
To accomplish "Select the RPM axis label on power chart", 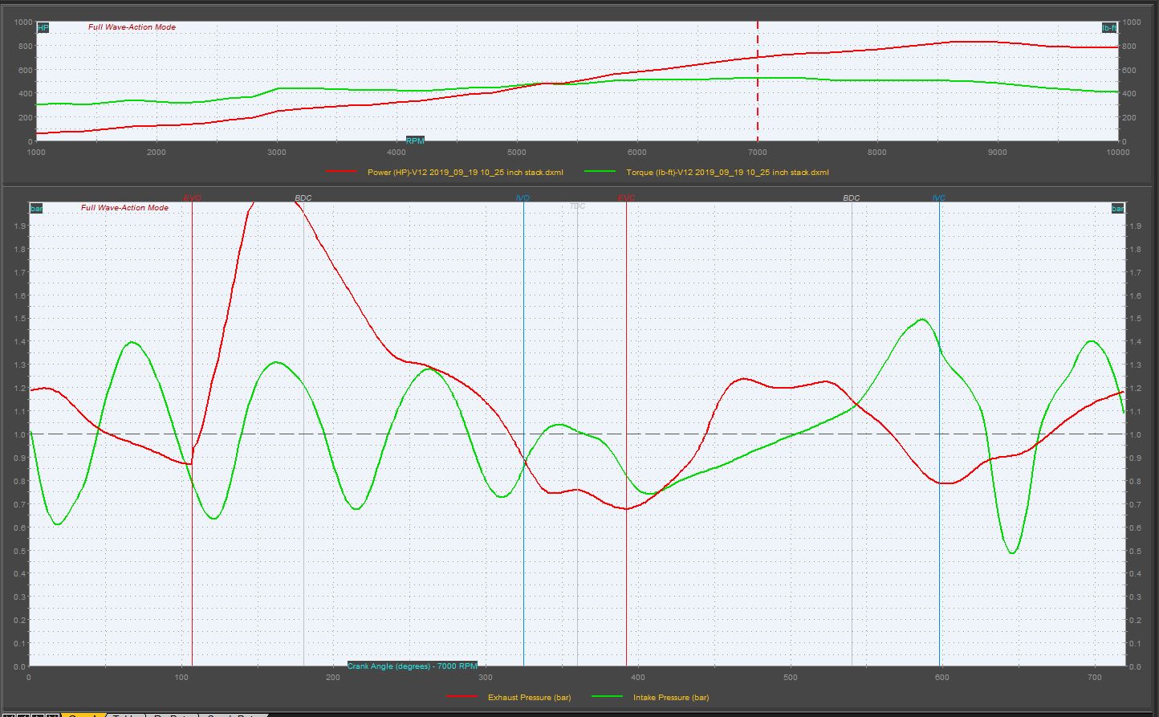I will point(415,141).
